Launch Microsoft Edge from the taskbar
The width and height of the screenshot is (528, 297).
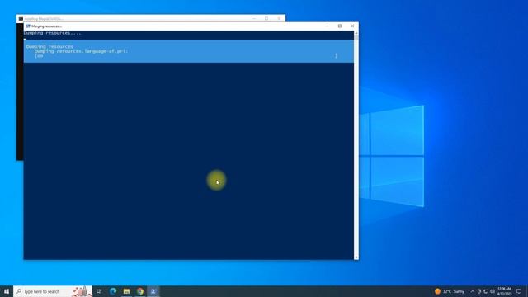click(x=113, y=291)
